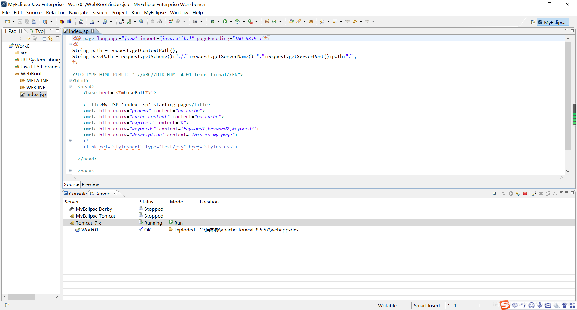Image resolution: width=577 pixels, height=310 pixels.
Task: Open dropdown arrow next to Back arrow
Action: 361,21
